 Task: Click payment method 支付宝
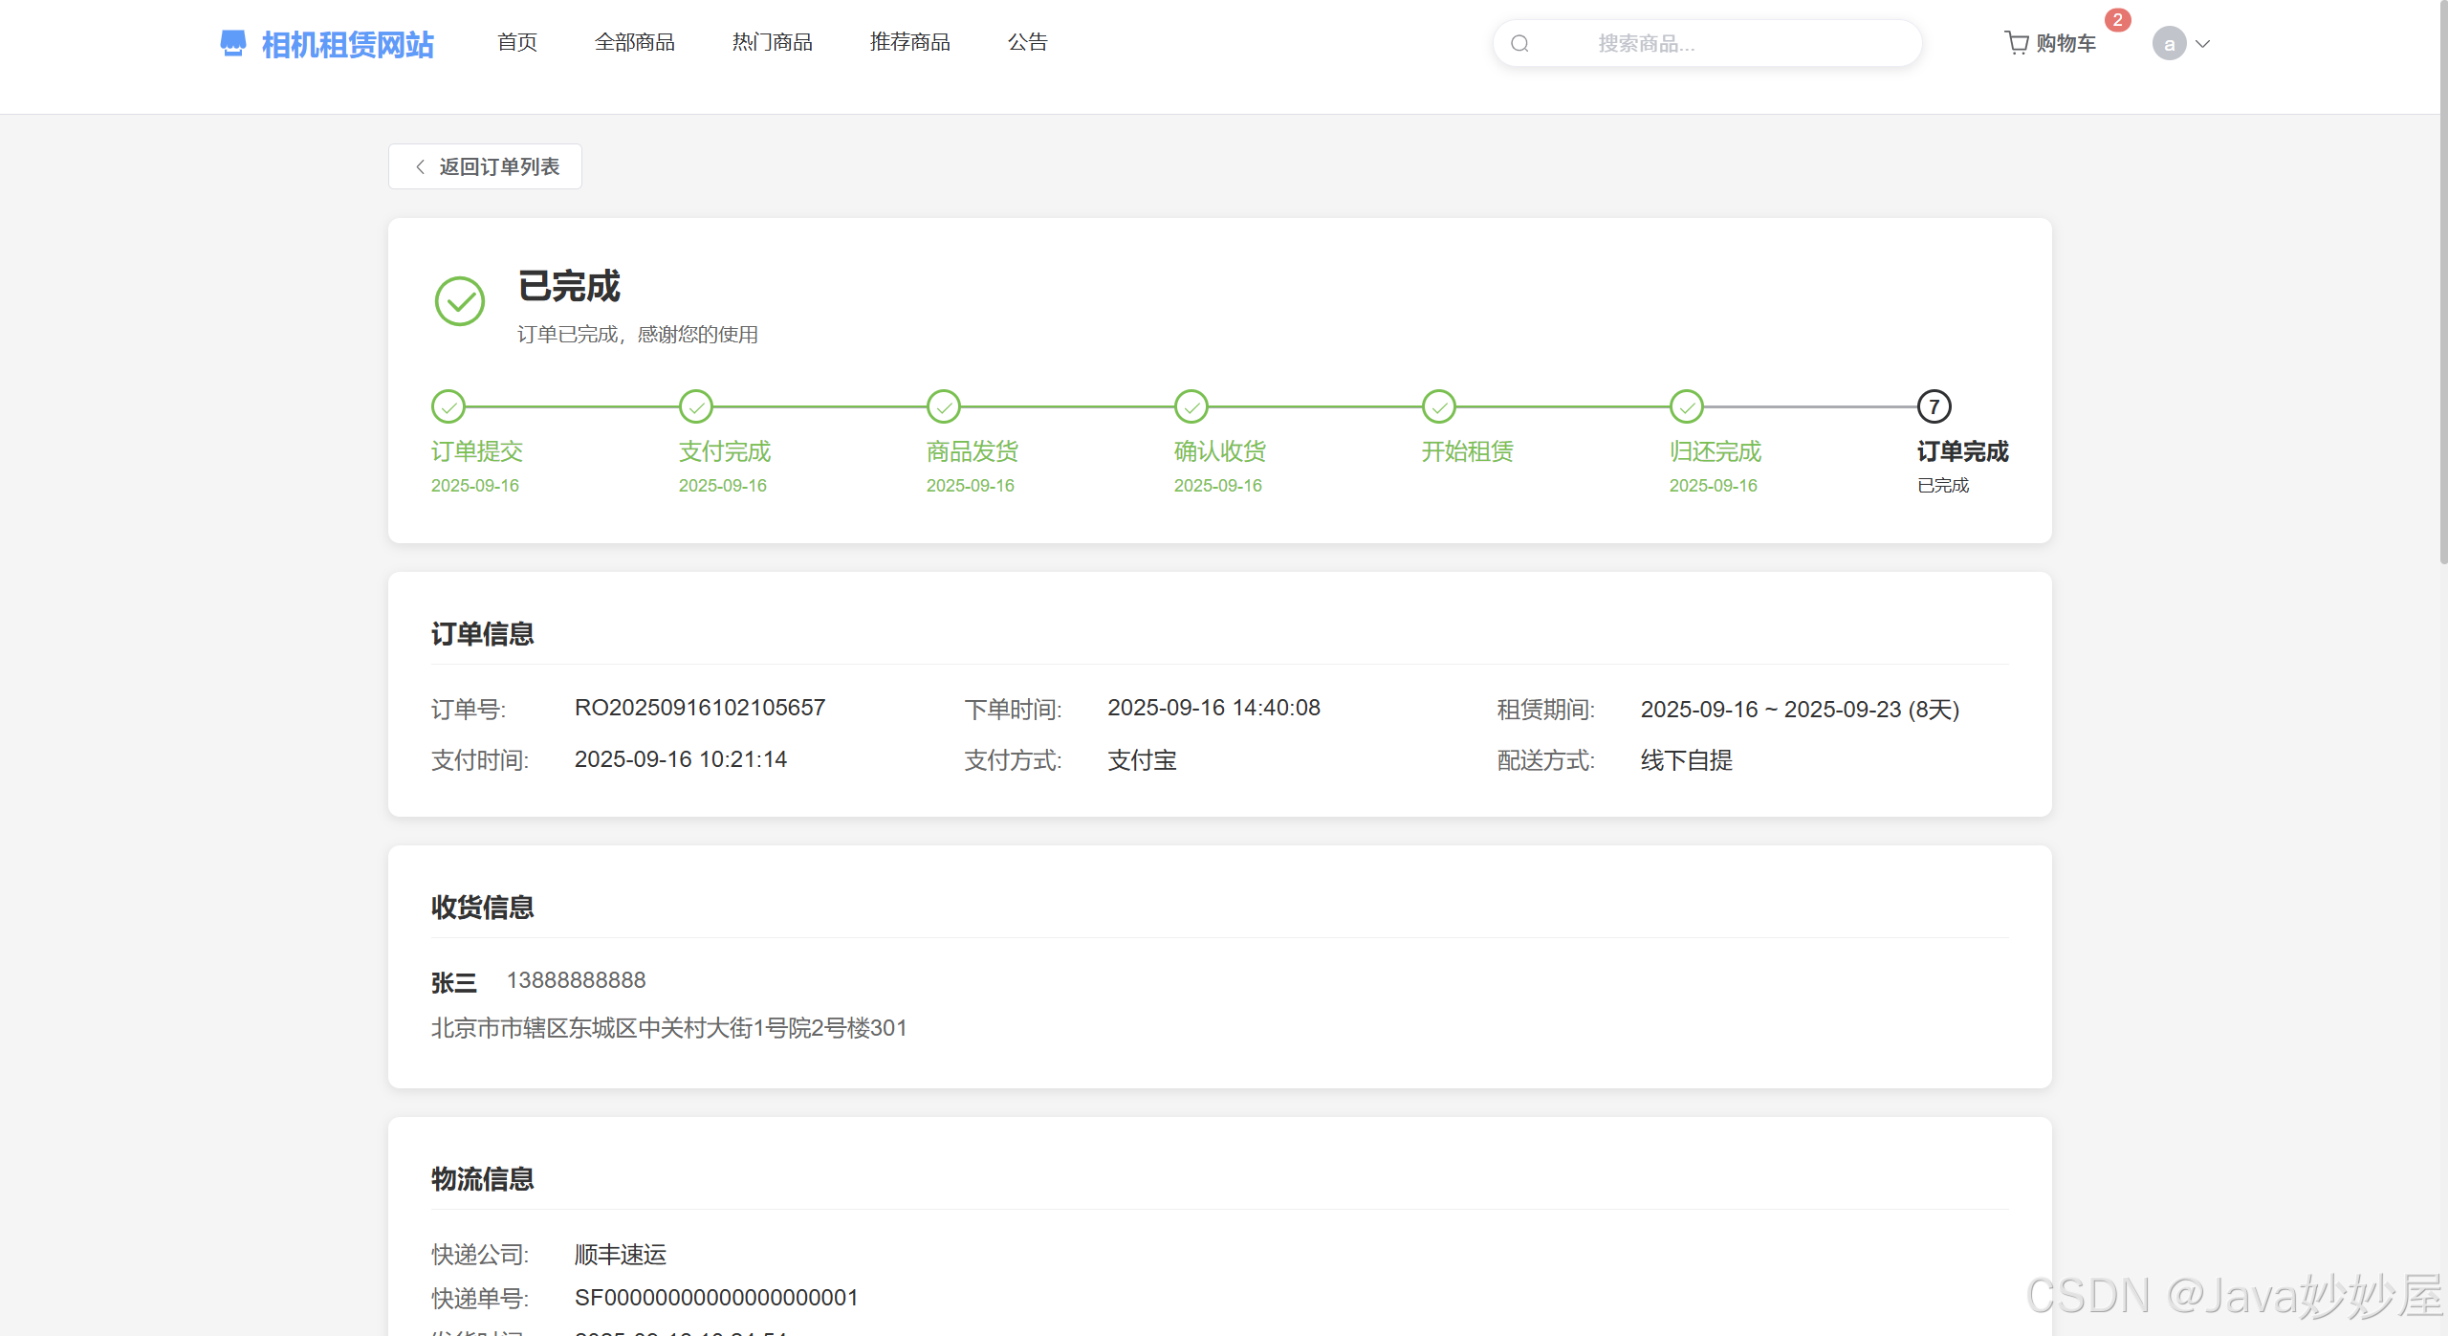1142,760
